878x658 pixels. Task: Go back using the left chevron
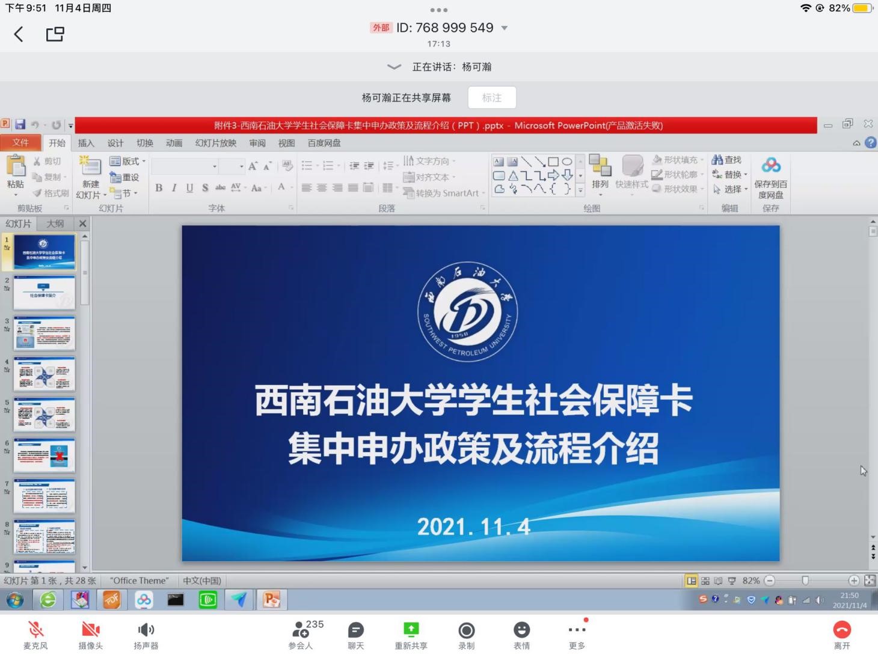[x=19, y=34]
